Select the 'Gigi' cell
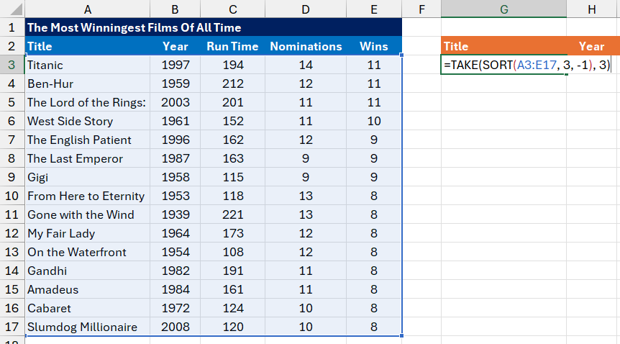 (87, 177)
